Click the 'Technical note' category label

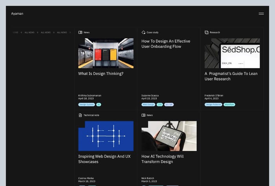pos(92,115)
